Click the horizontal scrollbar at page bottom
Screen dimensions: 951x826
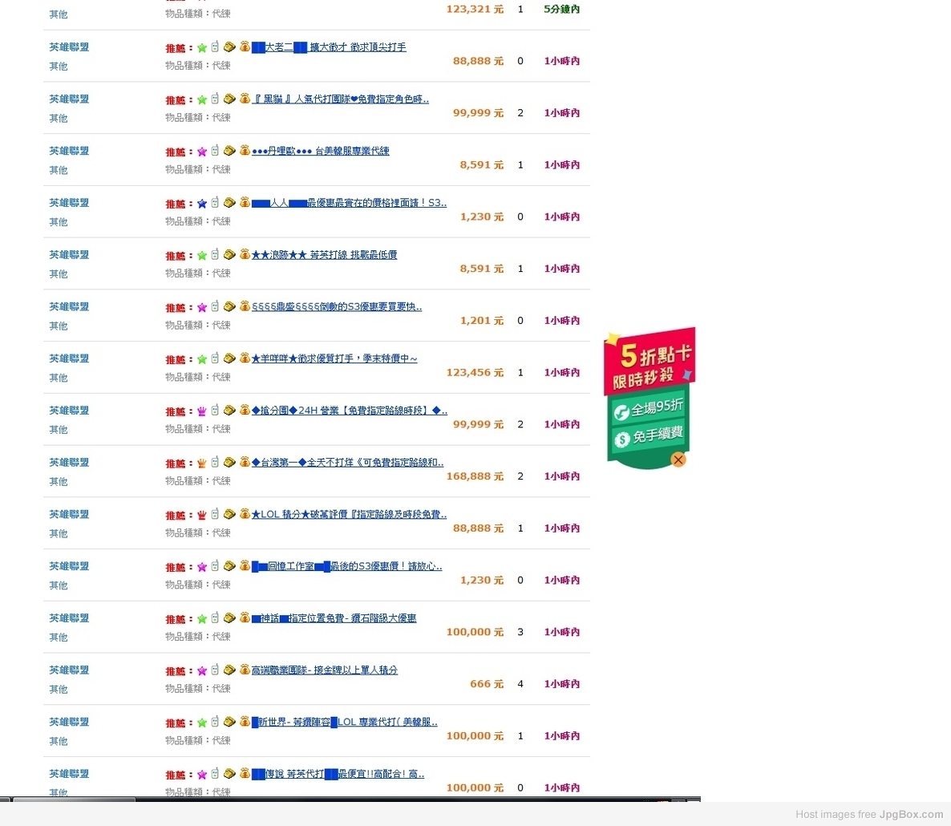pos(74,800)
